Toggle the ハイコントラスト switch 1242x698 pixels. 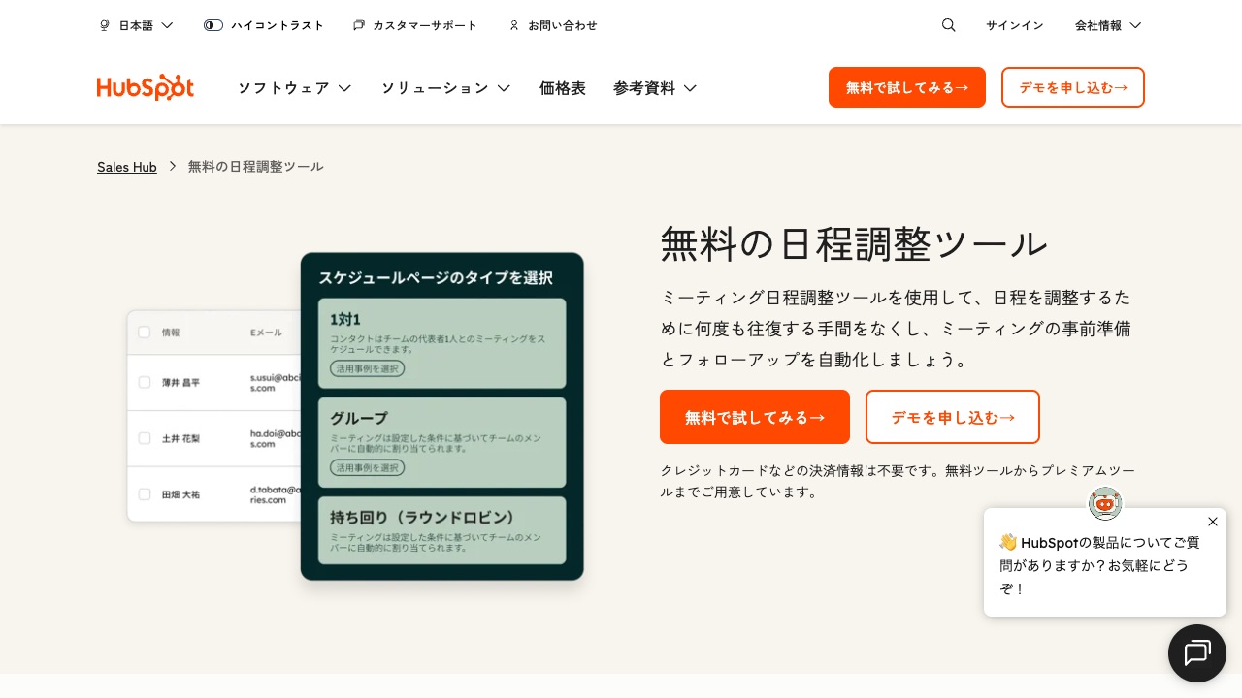[x=213, y=25]
